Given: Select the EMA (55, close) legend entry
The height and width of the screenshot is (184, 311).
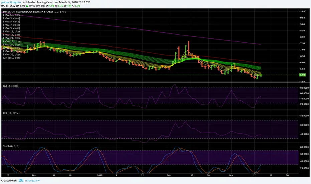Looking at the screenshot, I should tap(12, 15).
